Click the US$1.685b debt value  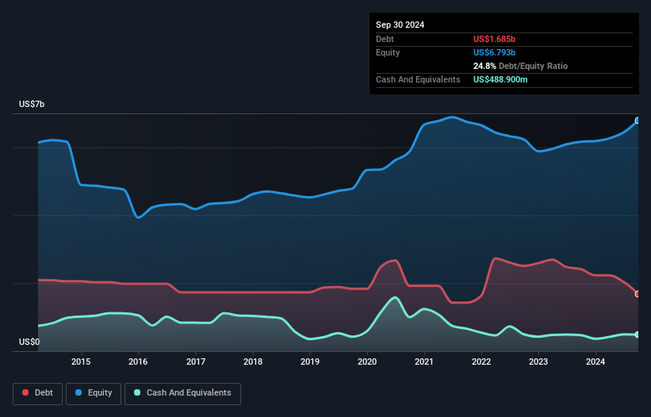click(x=494, y=39)
